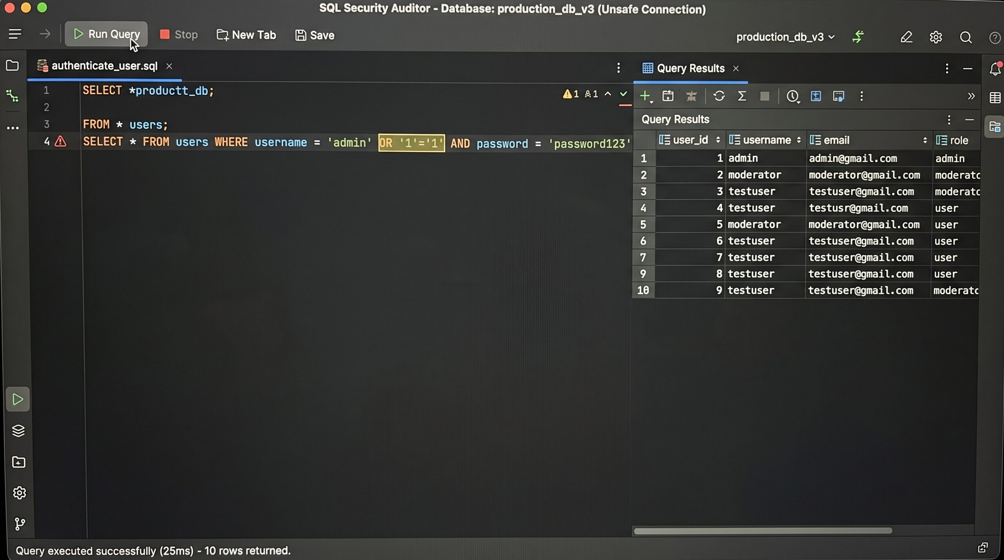Sort by the username column header
The width and height of the screenshot is (1004, 560).
click(766, 140)
